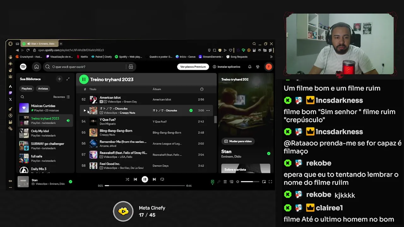Open the friend activity icon

pos(258,67)
